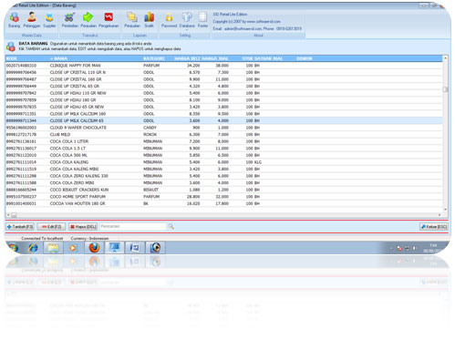Open the green arrow Penjualan transaction
The image size is (455, 340).
click(88, 20)
